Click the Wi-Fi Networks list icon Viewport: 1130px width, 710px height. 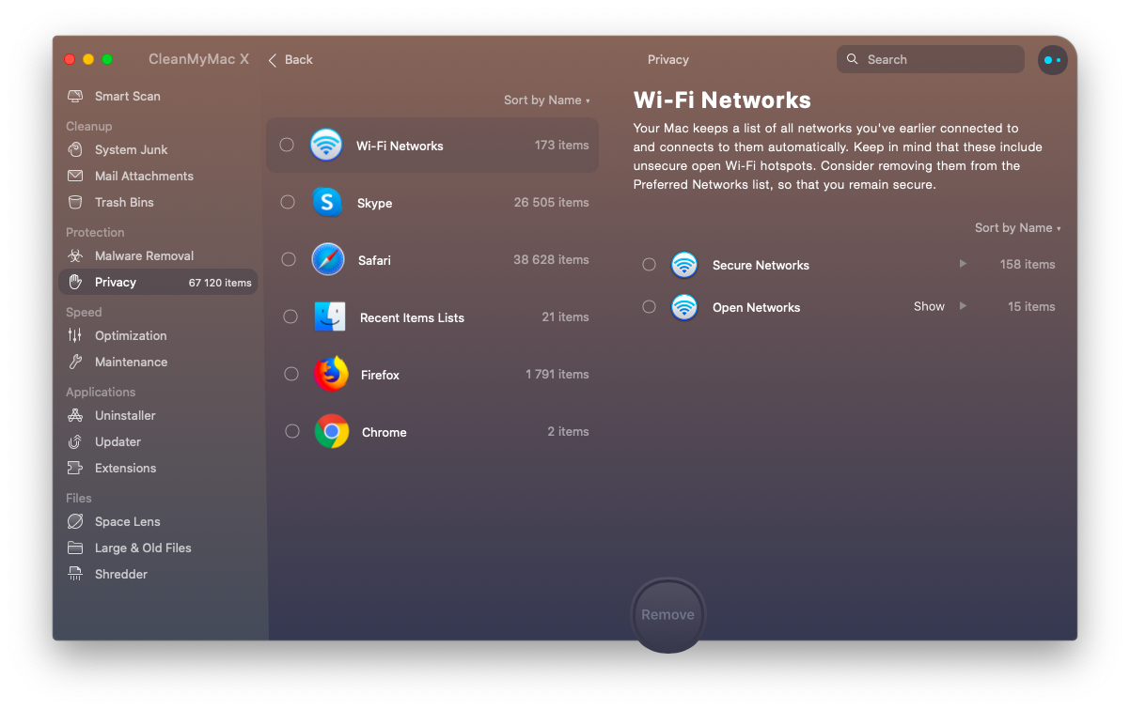(x=326, y=146)
